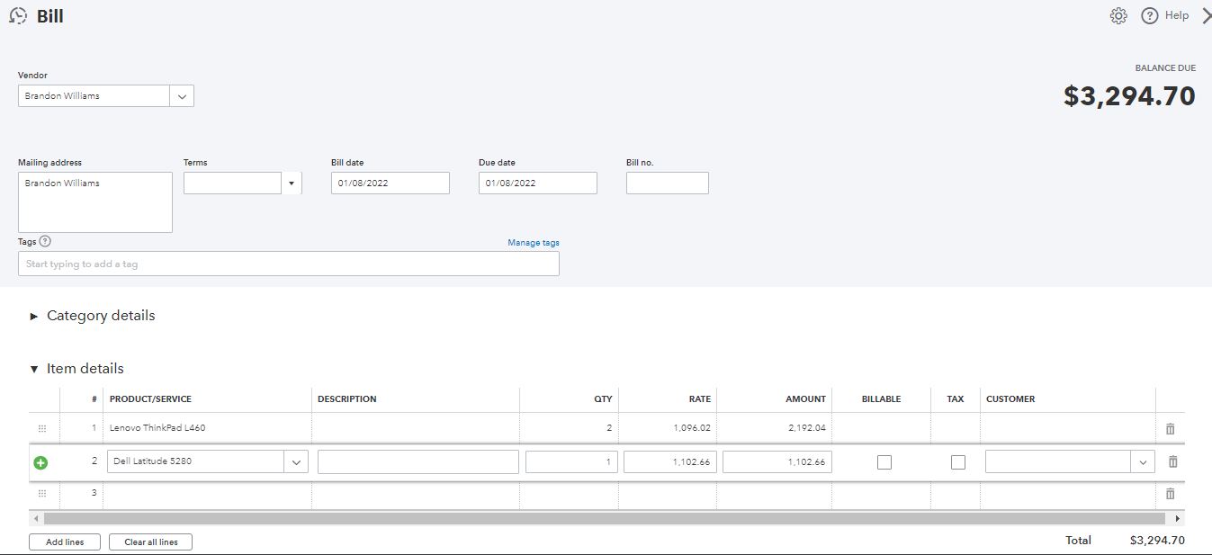
Task: Check the Billable checkbox on line 2
Action: click(884, 462)
